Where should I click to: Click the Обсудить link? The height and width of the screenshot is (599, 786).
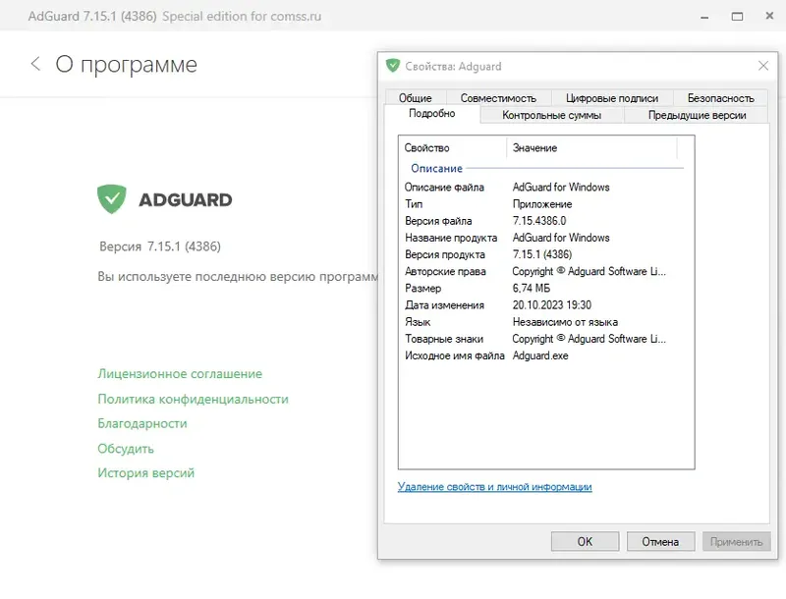[x=126, y=448]
